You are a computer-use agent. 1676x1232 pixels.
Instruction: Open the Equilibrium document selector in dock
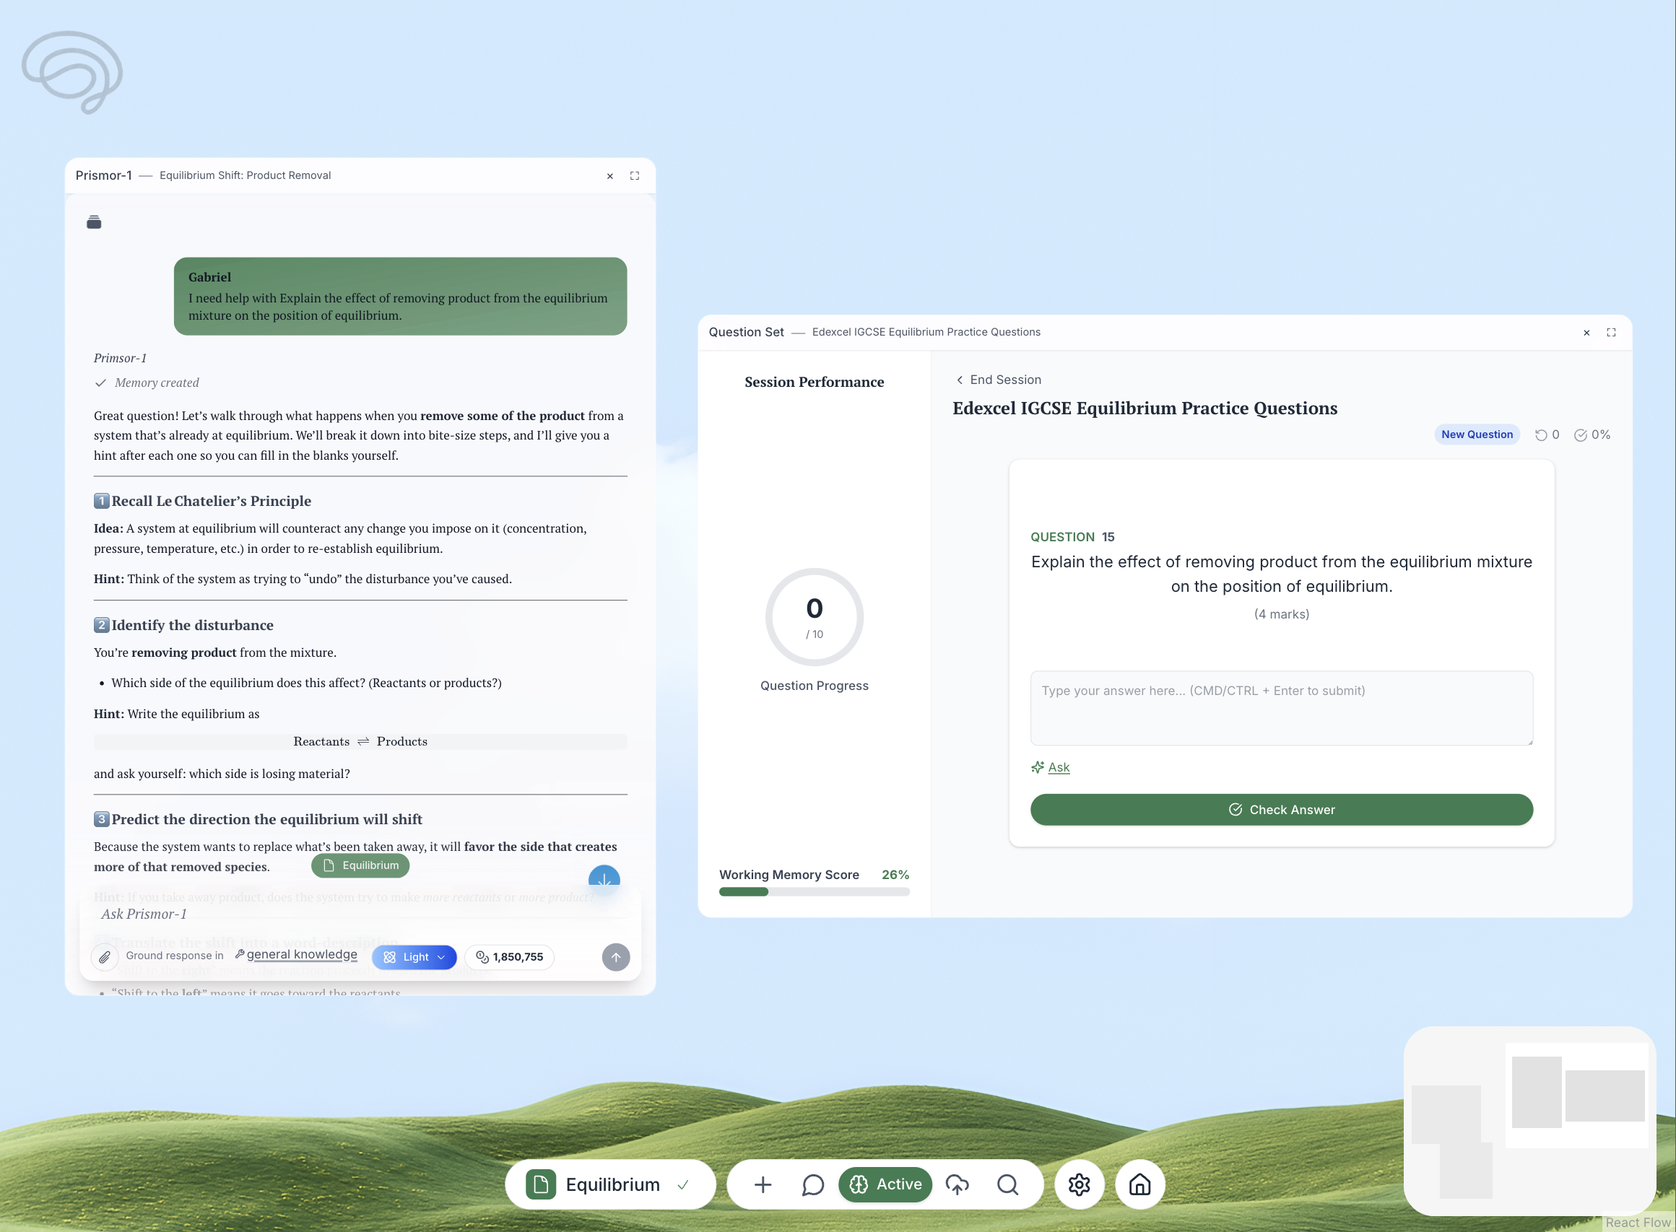coord(610,1184)
